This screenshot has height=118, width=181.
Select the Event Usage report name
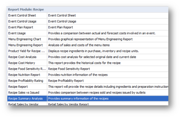point(17,33)
